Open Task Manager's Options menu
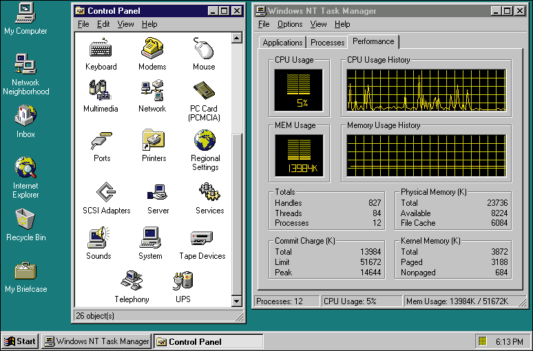Viewport: 533px width, 351px height. click(290, 24)
